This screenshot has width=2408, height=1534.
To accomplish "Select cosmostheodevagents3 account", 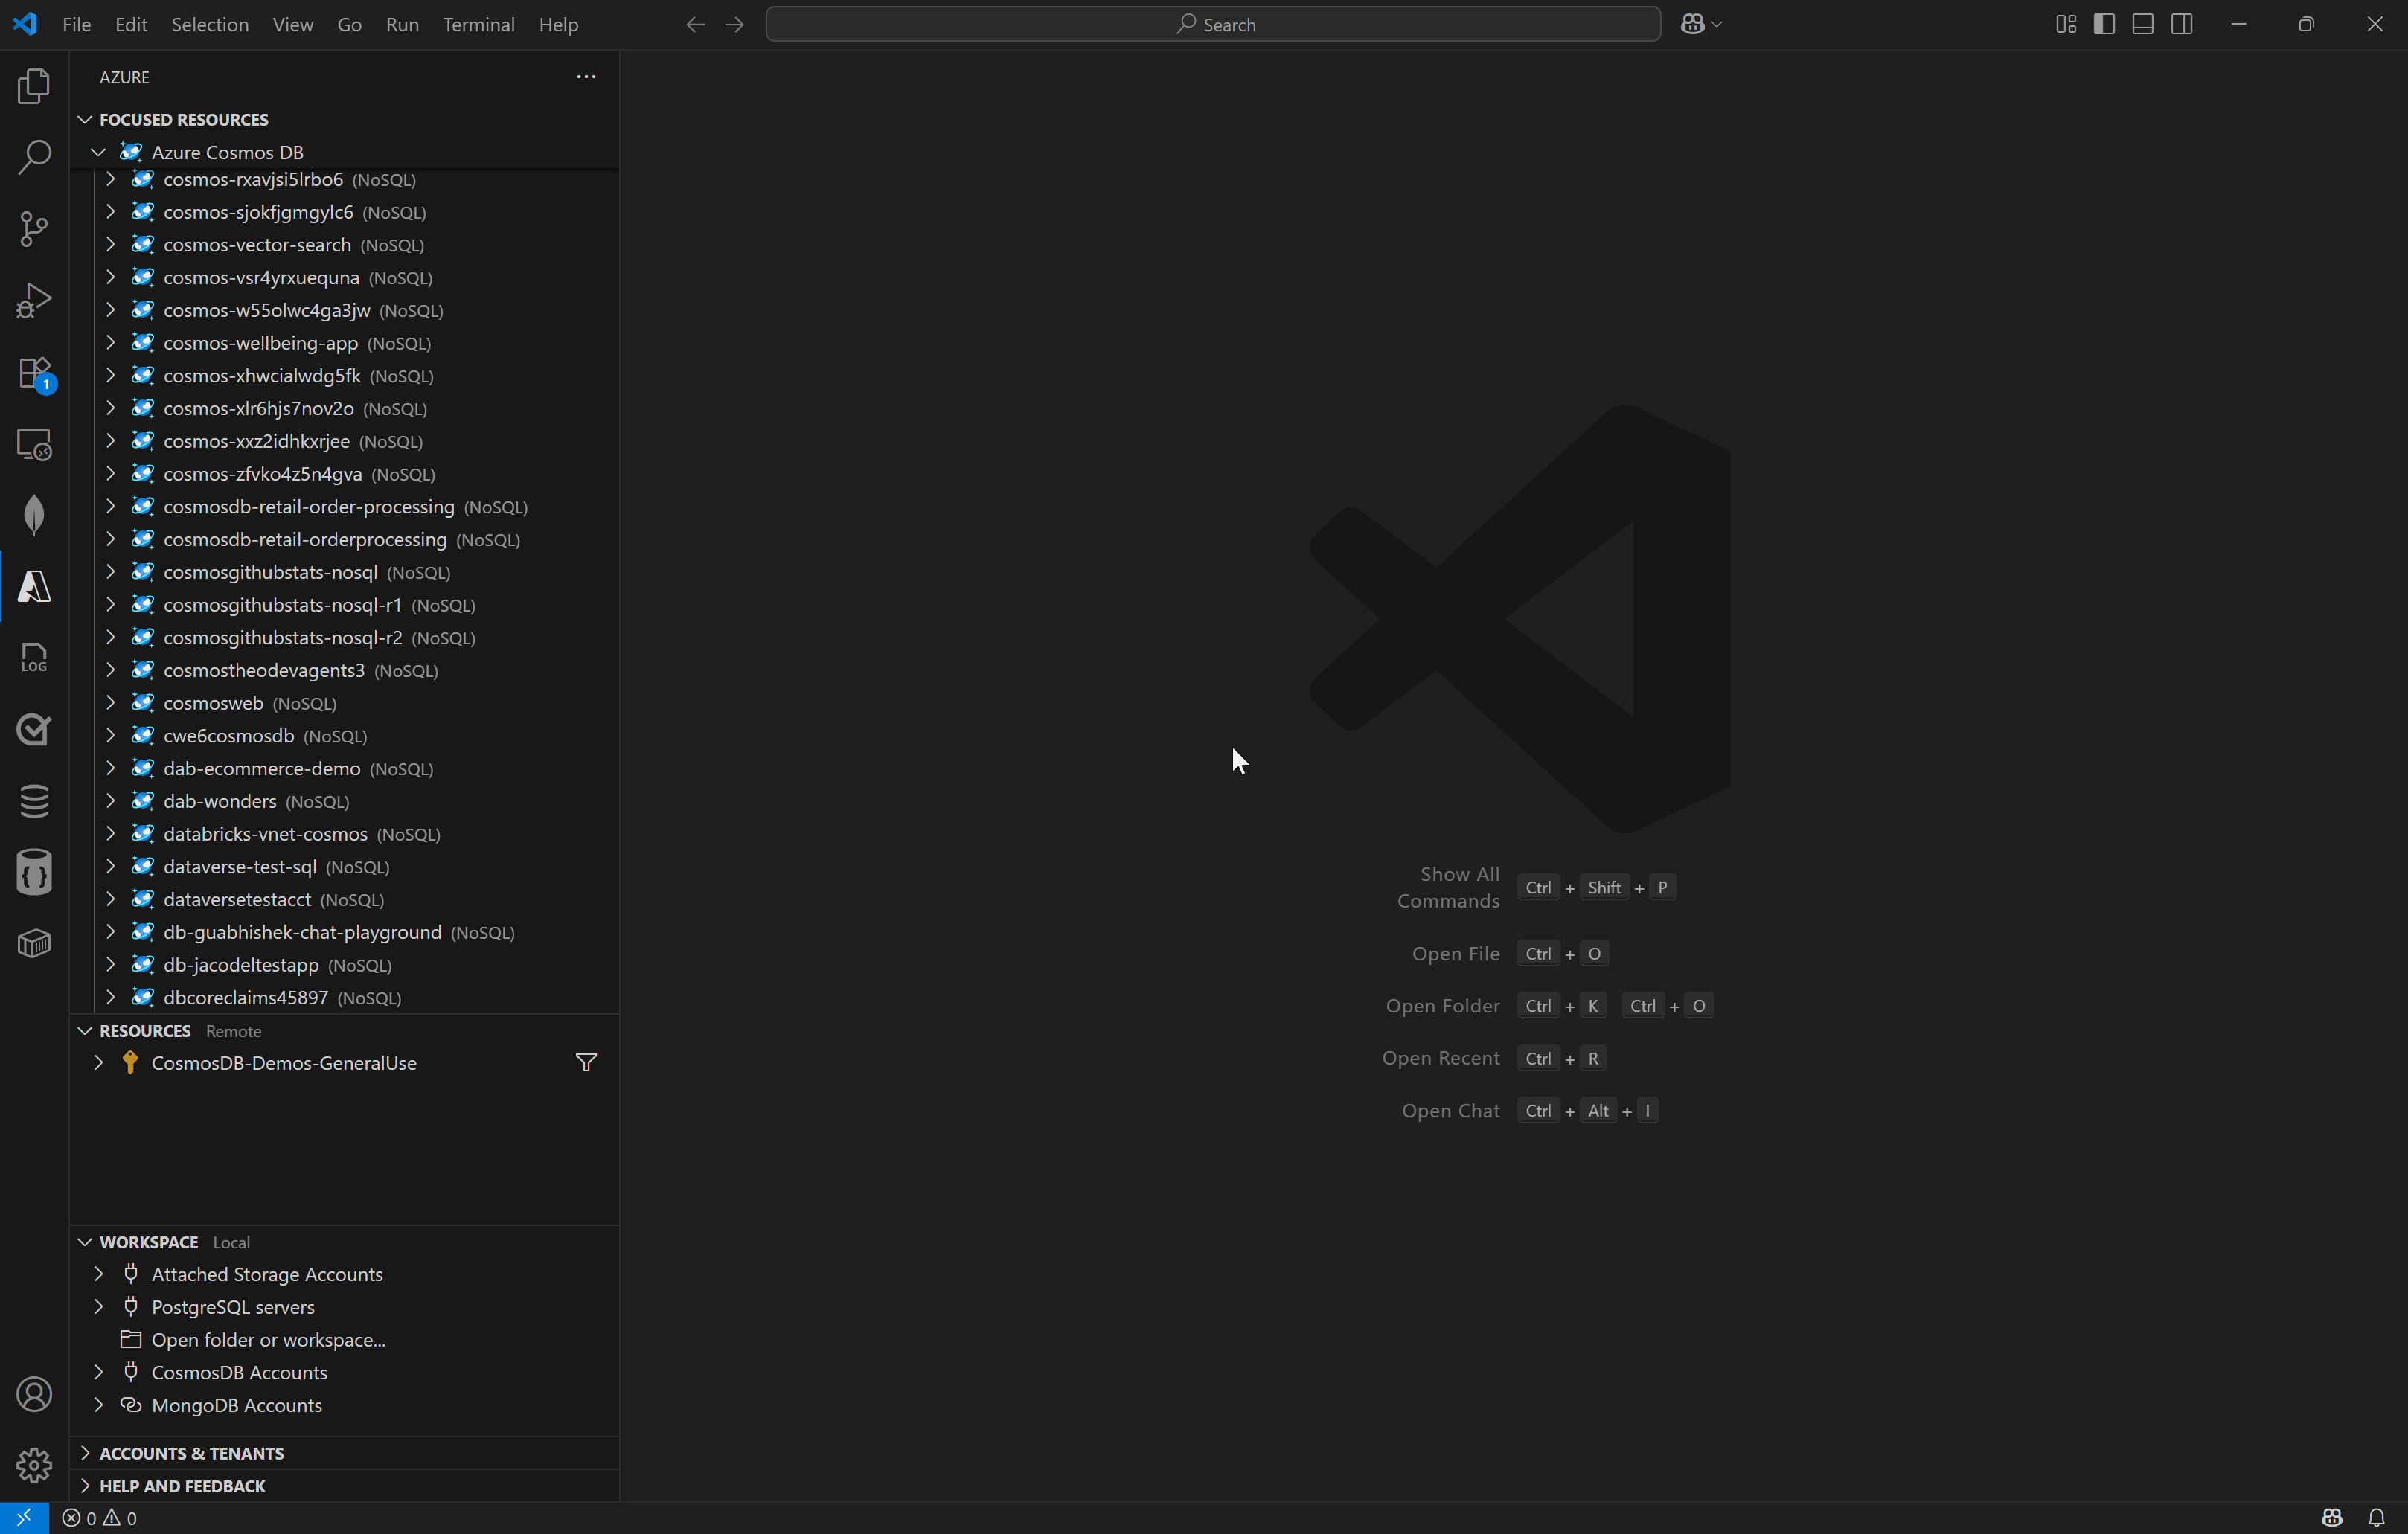I will click(344, 670).
